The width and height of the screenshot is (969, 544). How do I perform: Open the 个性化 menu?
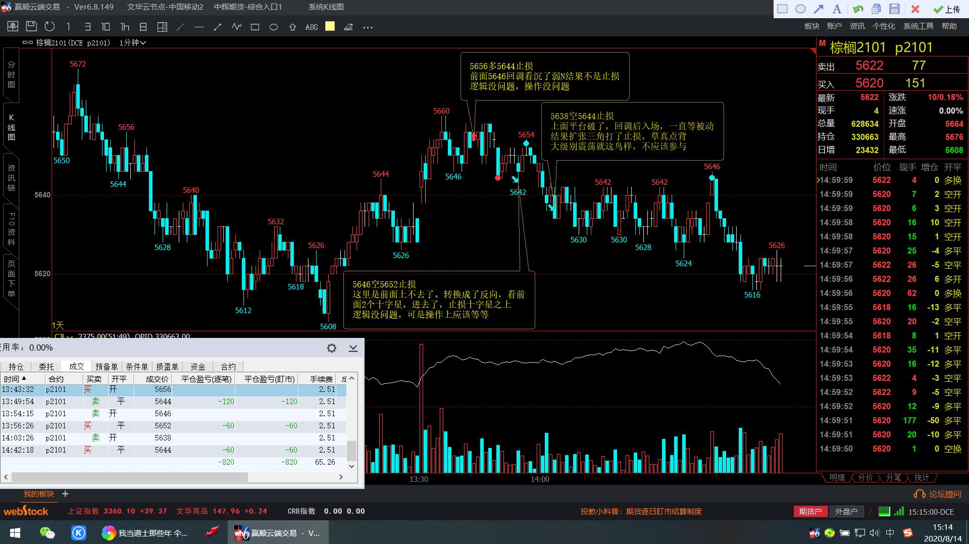[884, 26]
